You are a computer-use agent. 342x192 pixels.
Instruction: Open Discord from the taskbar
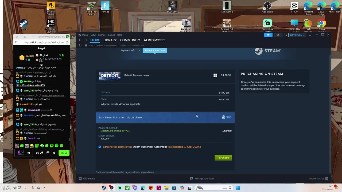[x=135, y=188]
